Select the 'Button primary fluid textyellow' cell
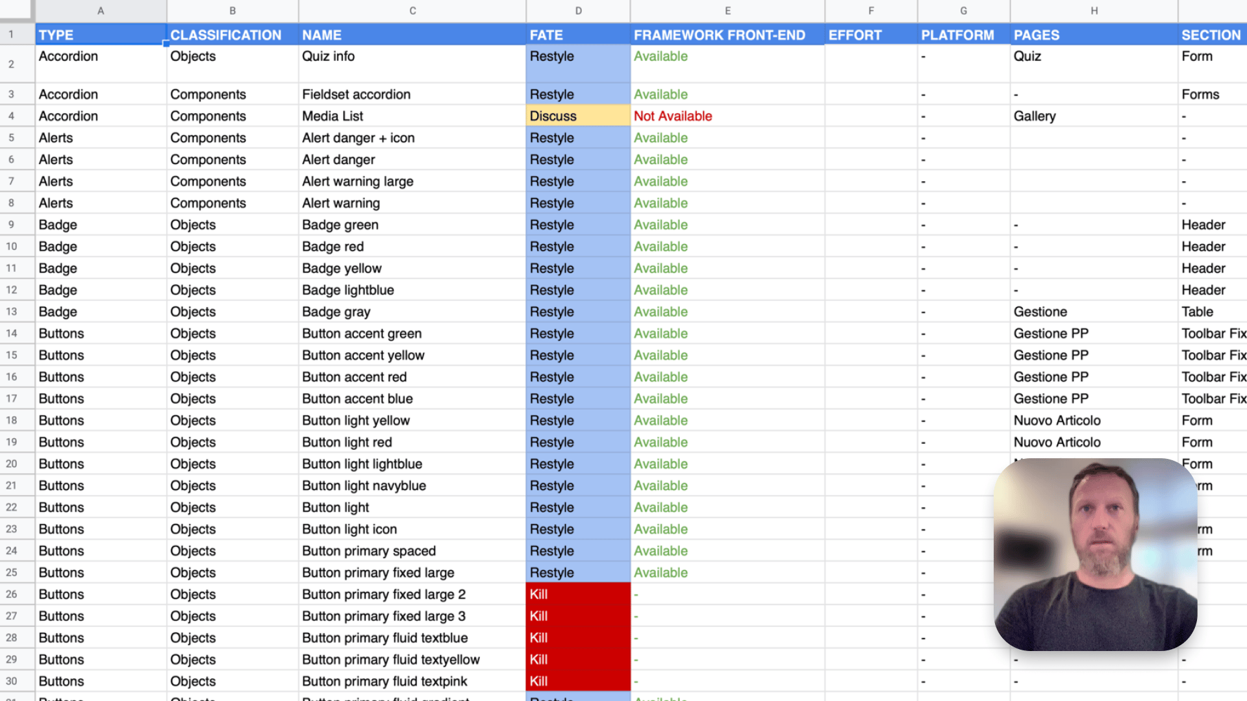Screen dimensions: 1247x701 tap(412, 660)
